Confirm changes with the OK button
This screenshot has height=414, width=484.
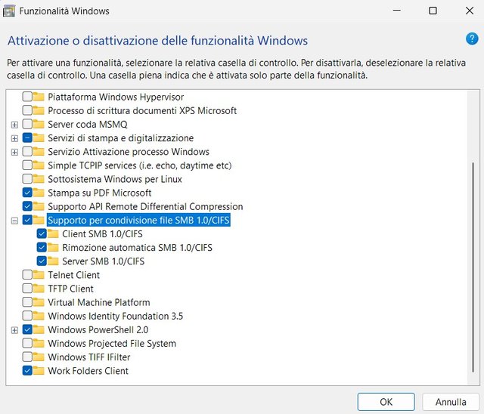click(386, 402)
